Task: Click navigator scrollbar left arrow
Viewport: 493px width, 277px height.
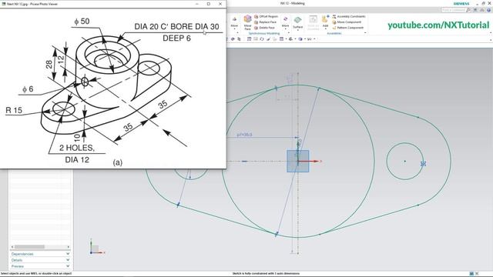Action: coord(12,247)
